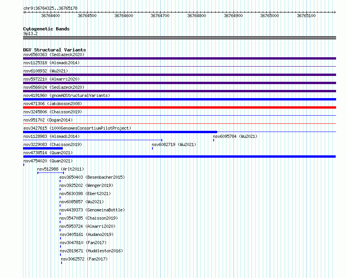Open the nsv3229083 (Chaisson2019) label
This screenshot has height=278, width=347.
[53, 144]
